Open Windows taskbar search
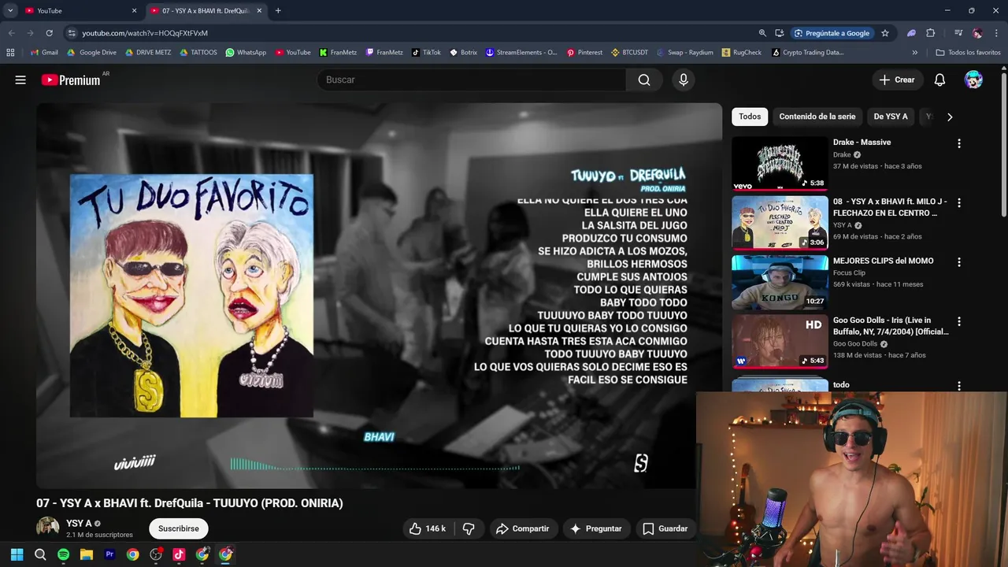This screenshot has width=1008, height=567. click(x=40, y=554)
